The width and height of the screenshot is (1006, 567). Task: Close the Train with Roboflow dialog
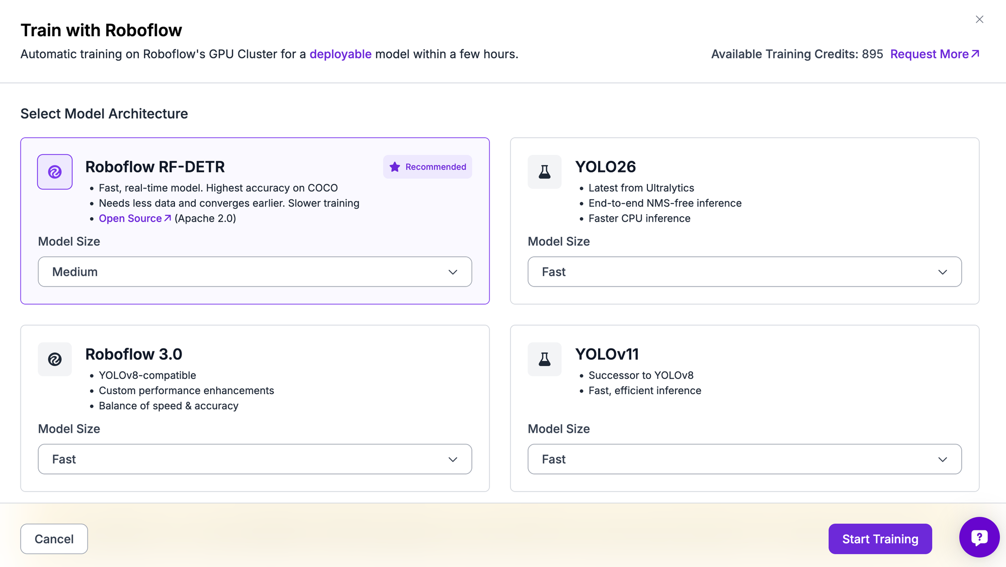point(979,20)
